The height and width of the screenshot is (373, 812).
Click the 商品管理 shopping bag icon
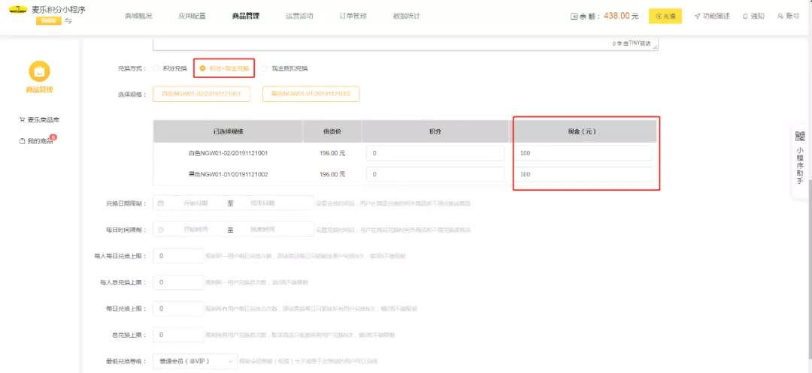pos(39,71)
